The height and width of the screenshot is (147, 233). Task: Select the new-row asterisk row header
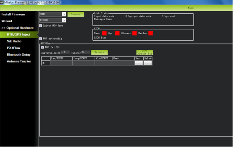click(x=46, y=63)
